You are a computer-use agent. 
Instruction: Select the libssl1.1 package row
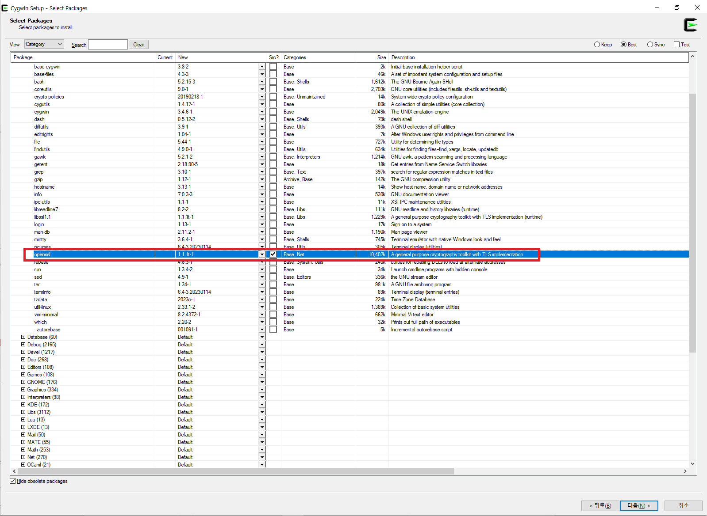point(350,217)
